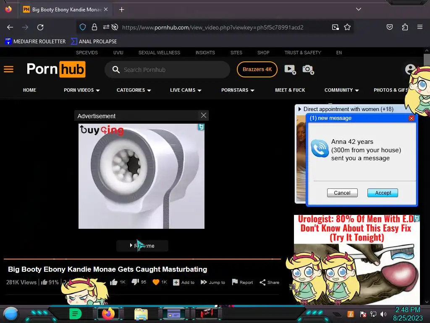430x323 pixels.
Task: Click the phone icon in message popup
Action: pyautogui.click(x=320, y=148)
